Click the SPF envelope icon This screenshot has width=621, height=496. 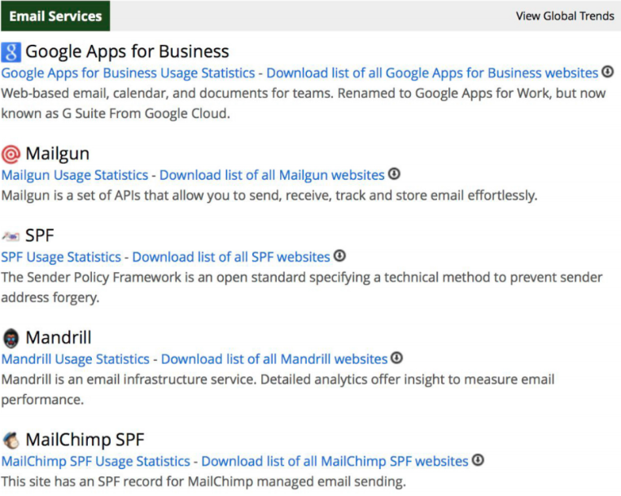pos(11,236)
